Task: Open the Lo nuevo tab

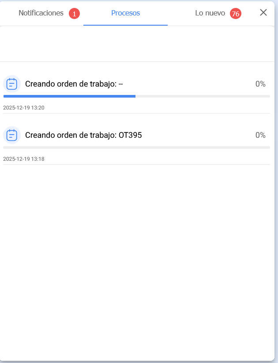Action: click(210, 13)
